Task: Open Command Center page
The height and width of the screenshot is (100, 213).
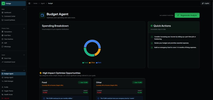Action: (x=13, y=16)
